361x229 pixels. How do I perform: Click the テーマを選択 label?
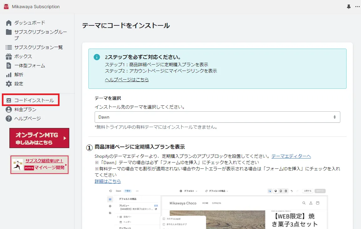coord(108,98)
